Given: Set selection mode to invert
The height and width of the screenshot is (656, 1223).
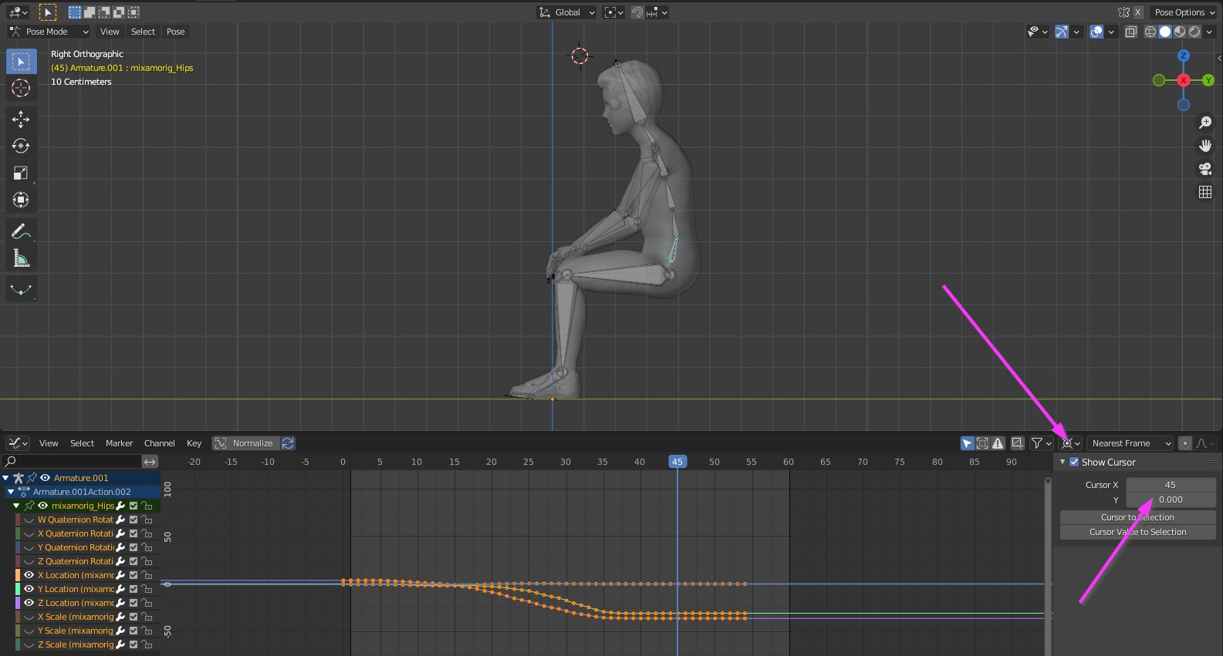Looking at the screenshot, I should pyautogui.click(x=119, y=12).
